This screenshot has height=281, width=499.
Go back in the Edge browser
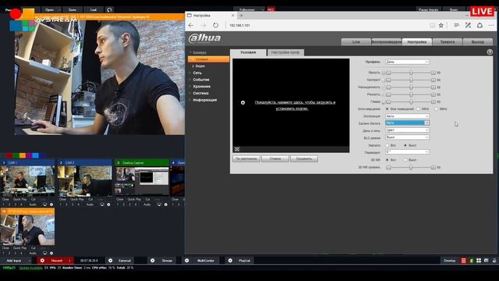pyautogui.click(x=190, y=25)
